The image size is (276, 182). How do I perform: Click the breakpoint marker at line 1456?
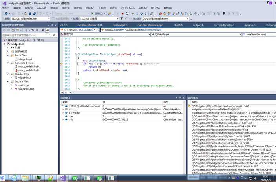[61, 64]
